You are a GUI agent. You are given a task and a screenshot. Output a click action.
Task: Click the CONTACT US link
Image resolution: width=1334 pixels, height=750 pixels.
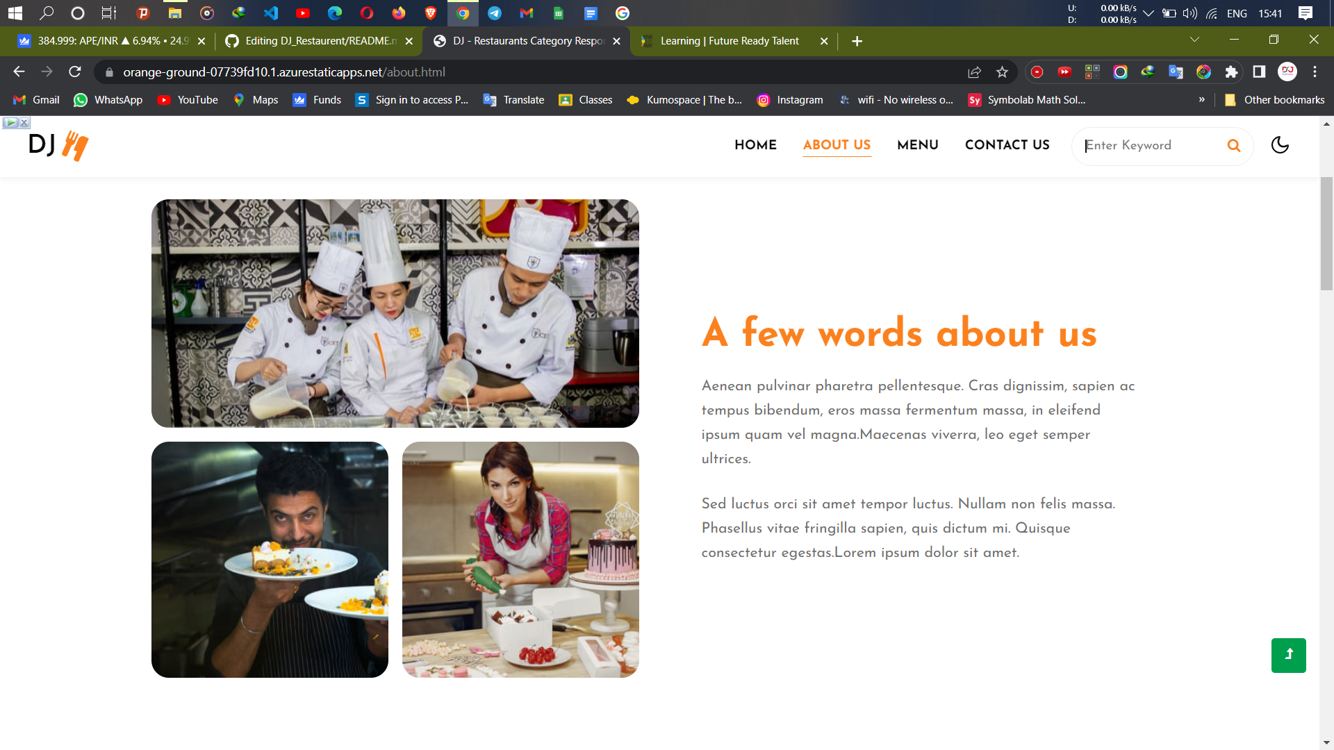[x=1007, y=146]
